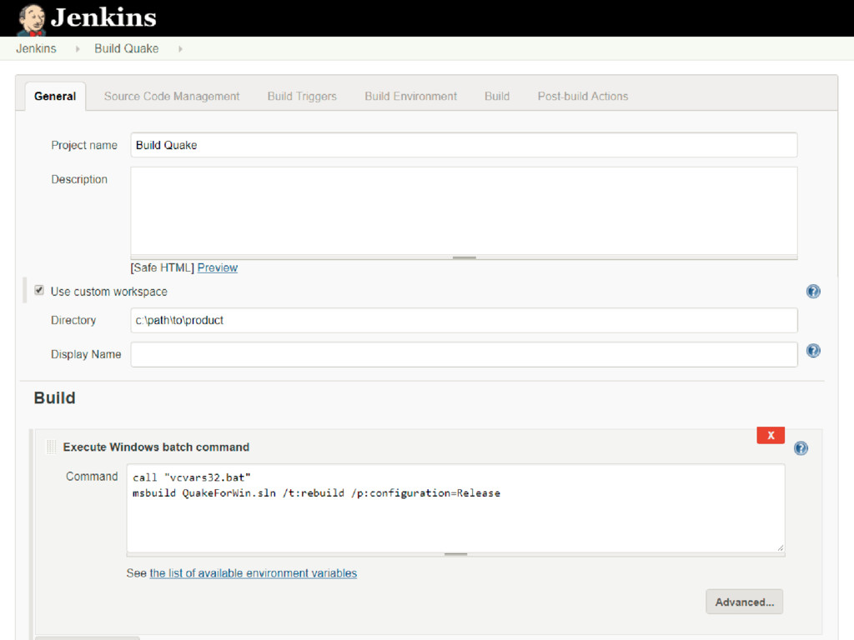Expand breadcrumb arrow after Build Quake
This screenshot has width=854, height=640.
(180, 49)
